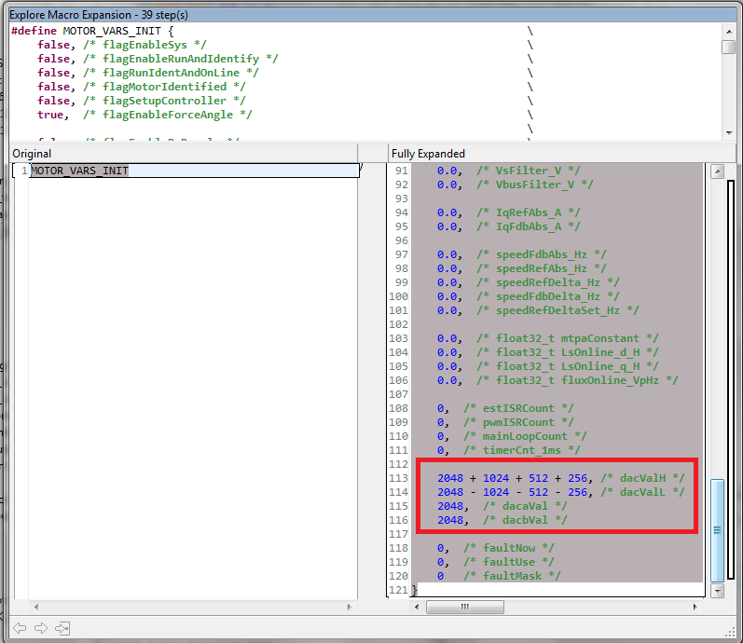Screen dimensions: 743x643
Task: Click vertical scrollbar thumb of Fully Expanded pane
Action: pyautogui.click(x=718, y=530)
